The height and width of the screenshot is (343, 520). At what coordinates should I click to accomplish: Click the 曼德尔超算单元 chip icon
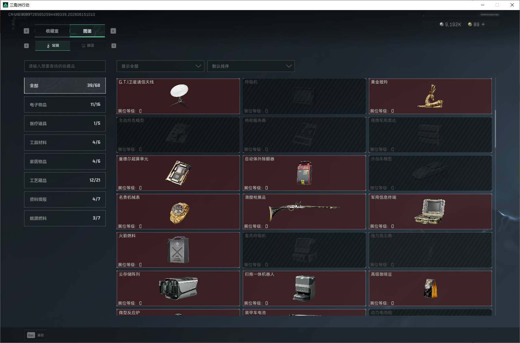point(178,173)
